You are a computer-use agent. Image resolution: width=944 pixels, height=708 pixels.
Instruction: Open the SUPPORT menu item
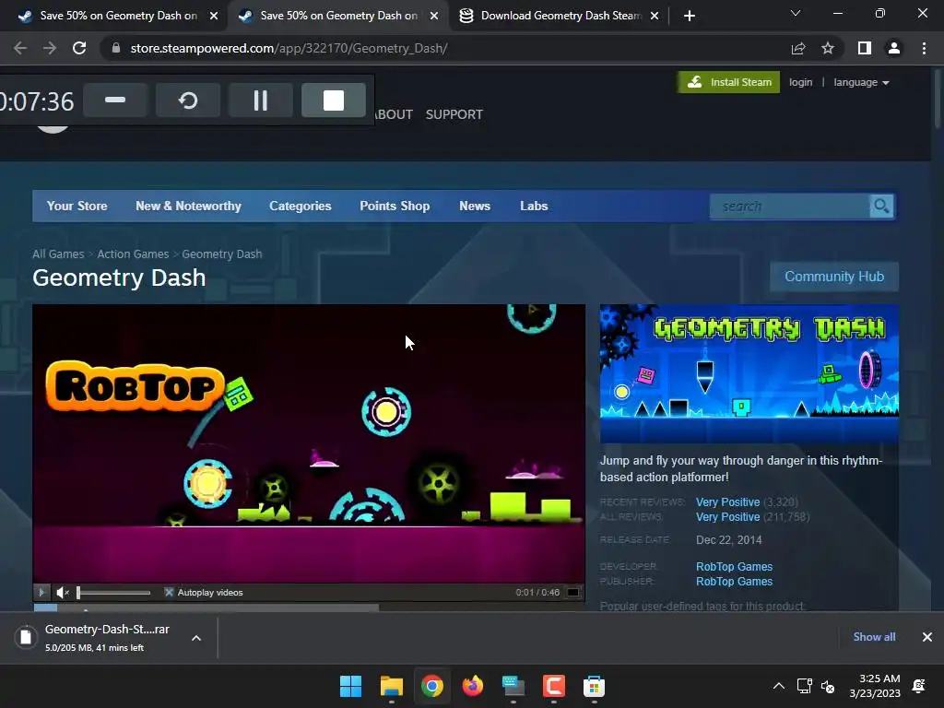(x=454, y=114)
